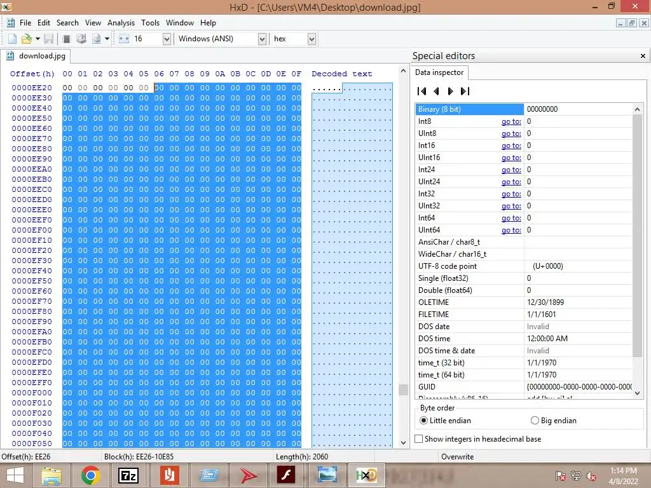Screen dimensions: 651x488
Task: Open the View menu
Action: pos(93,23)
